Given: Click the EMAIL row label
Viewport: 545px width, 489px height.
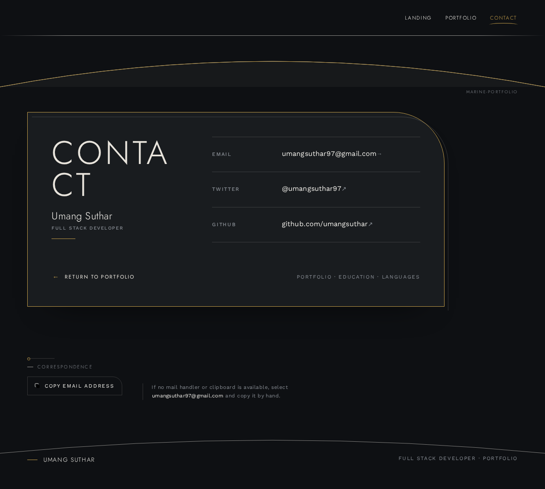Looking at the screenshot, I should (x=221, y=154).
